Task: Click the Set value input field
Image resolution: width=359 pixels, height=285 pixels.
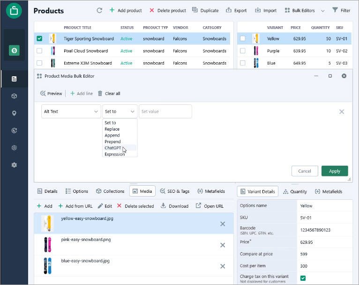Action: tap(165, 111)
